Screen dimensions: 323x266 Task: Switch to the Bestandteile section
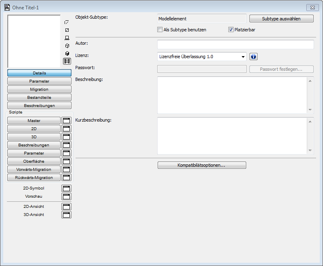tap(39, 97)
